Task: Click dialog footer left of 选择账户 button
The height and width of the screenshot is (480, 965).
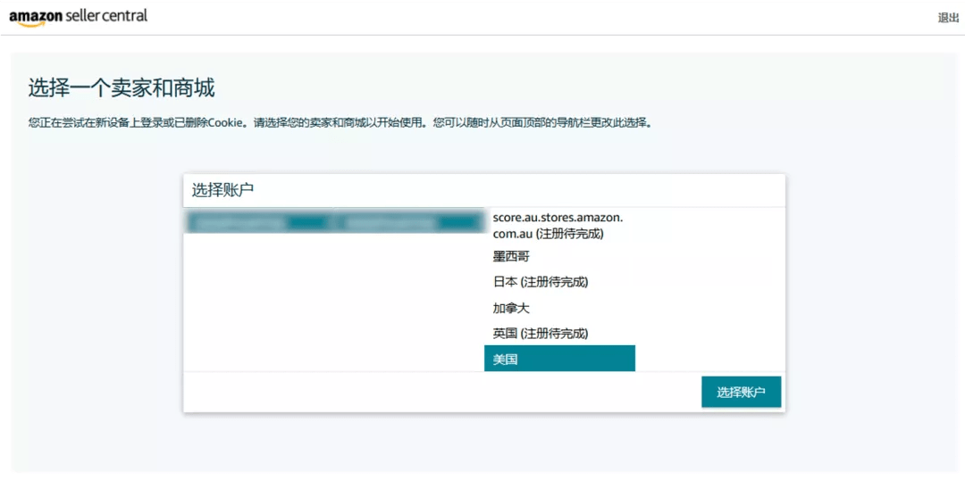Action: coord(438,393)
